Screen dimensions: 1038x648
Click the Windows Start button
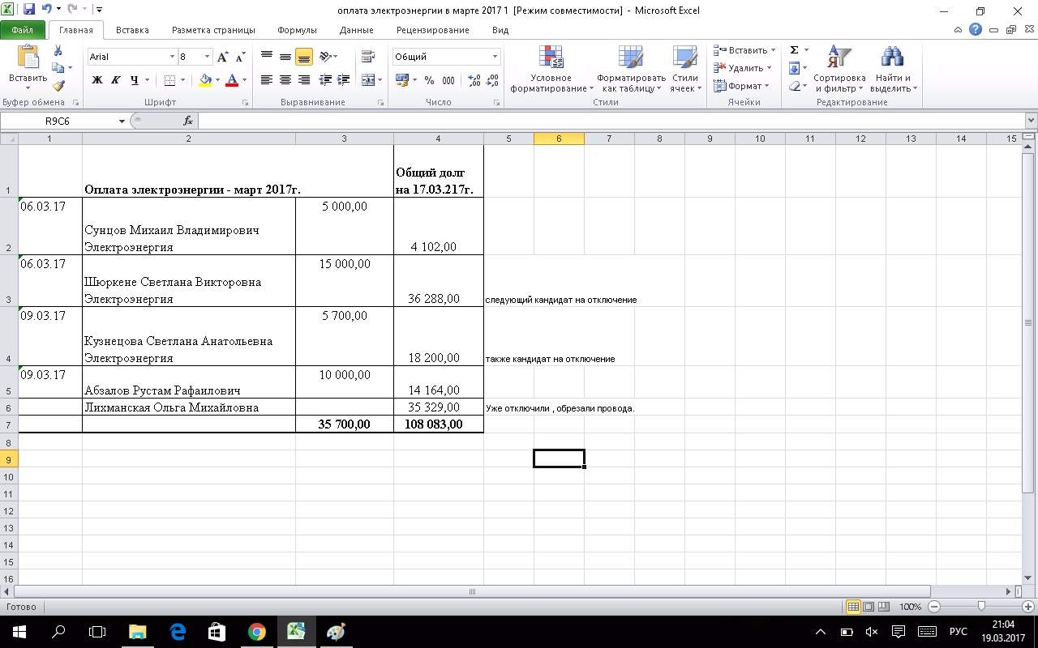19,632
